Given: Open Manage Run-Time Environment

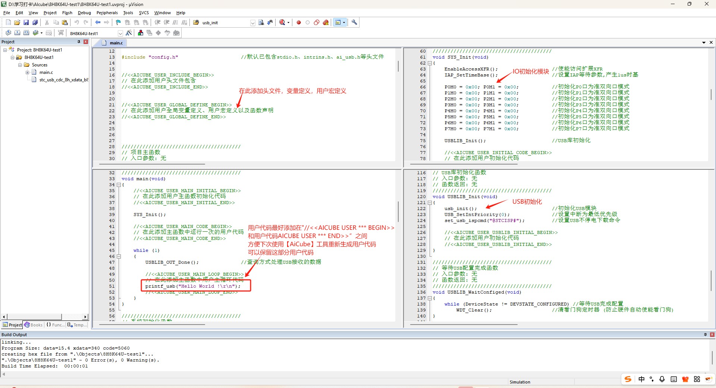Looking at the screenshot, I should 158,33.
